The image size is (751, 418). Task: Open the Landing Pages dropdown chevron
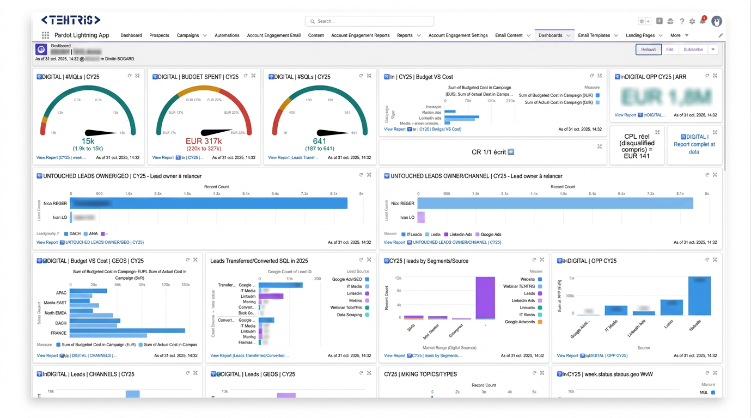click(x=661, y=35)
